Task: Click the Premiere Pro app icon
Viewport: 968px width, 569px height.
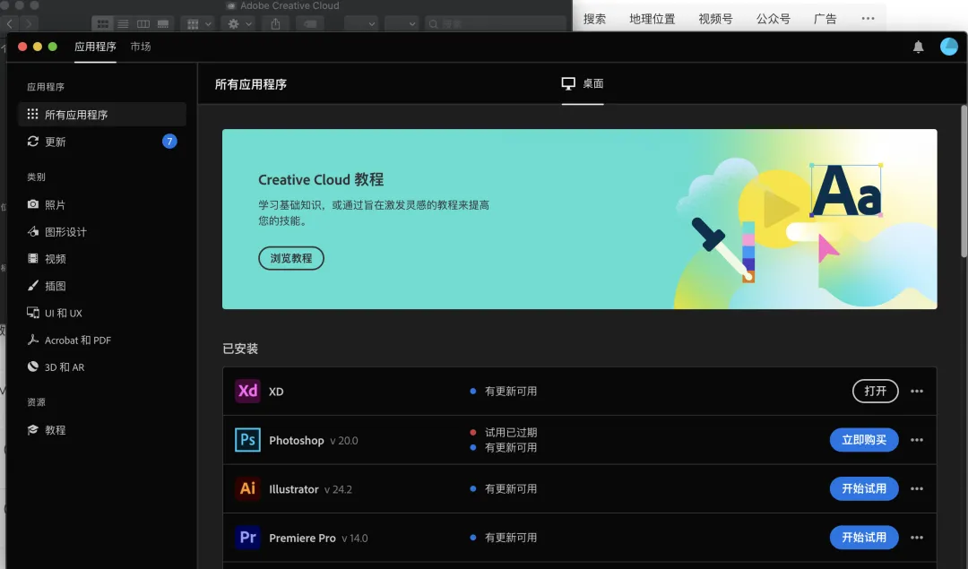Action: pyautogui.click(x=247, y=538)
